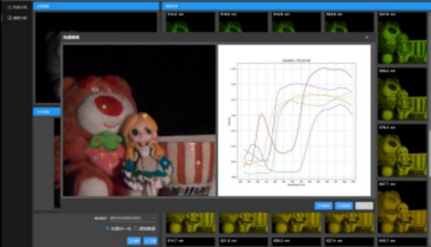Click the right blue button in lower-left panel
This screenshot has width=431, height=247.
pyautogui.click(x=151, y=241)
